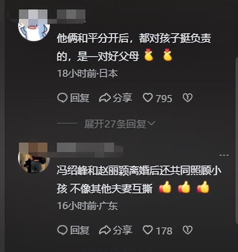Click the chevron beside 展开27条回复
Screen dimensions: 238x252
151,123
